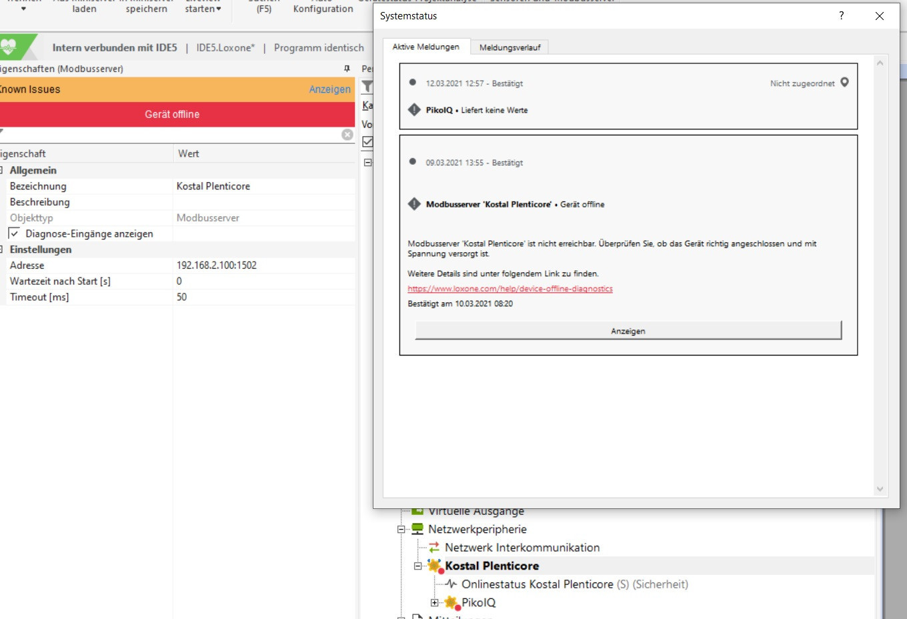Open the loxone device-offline-diagnostics link

(x=510, y=289)
